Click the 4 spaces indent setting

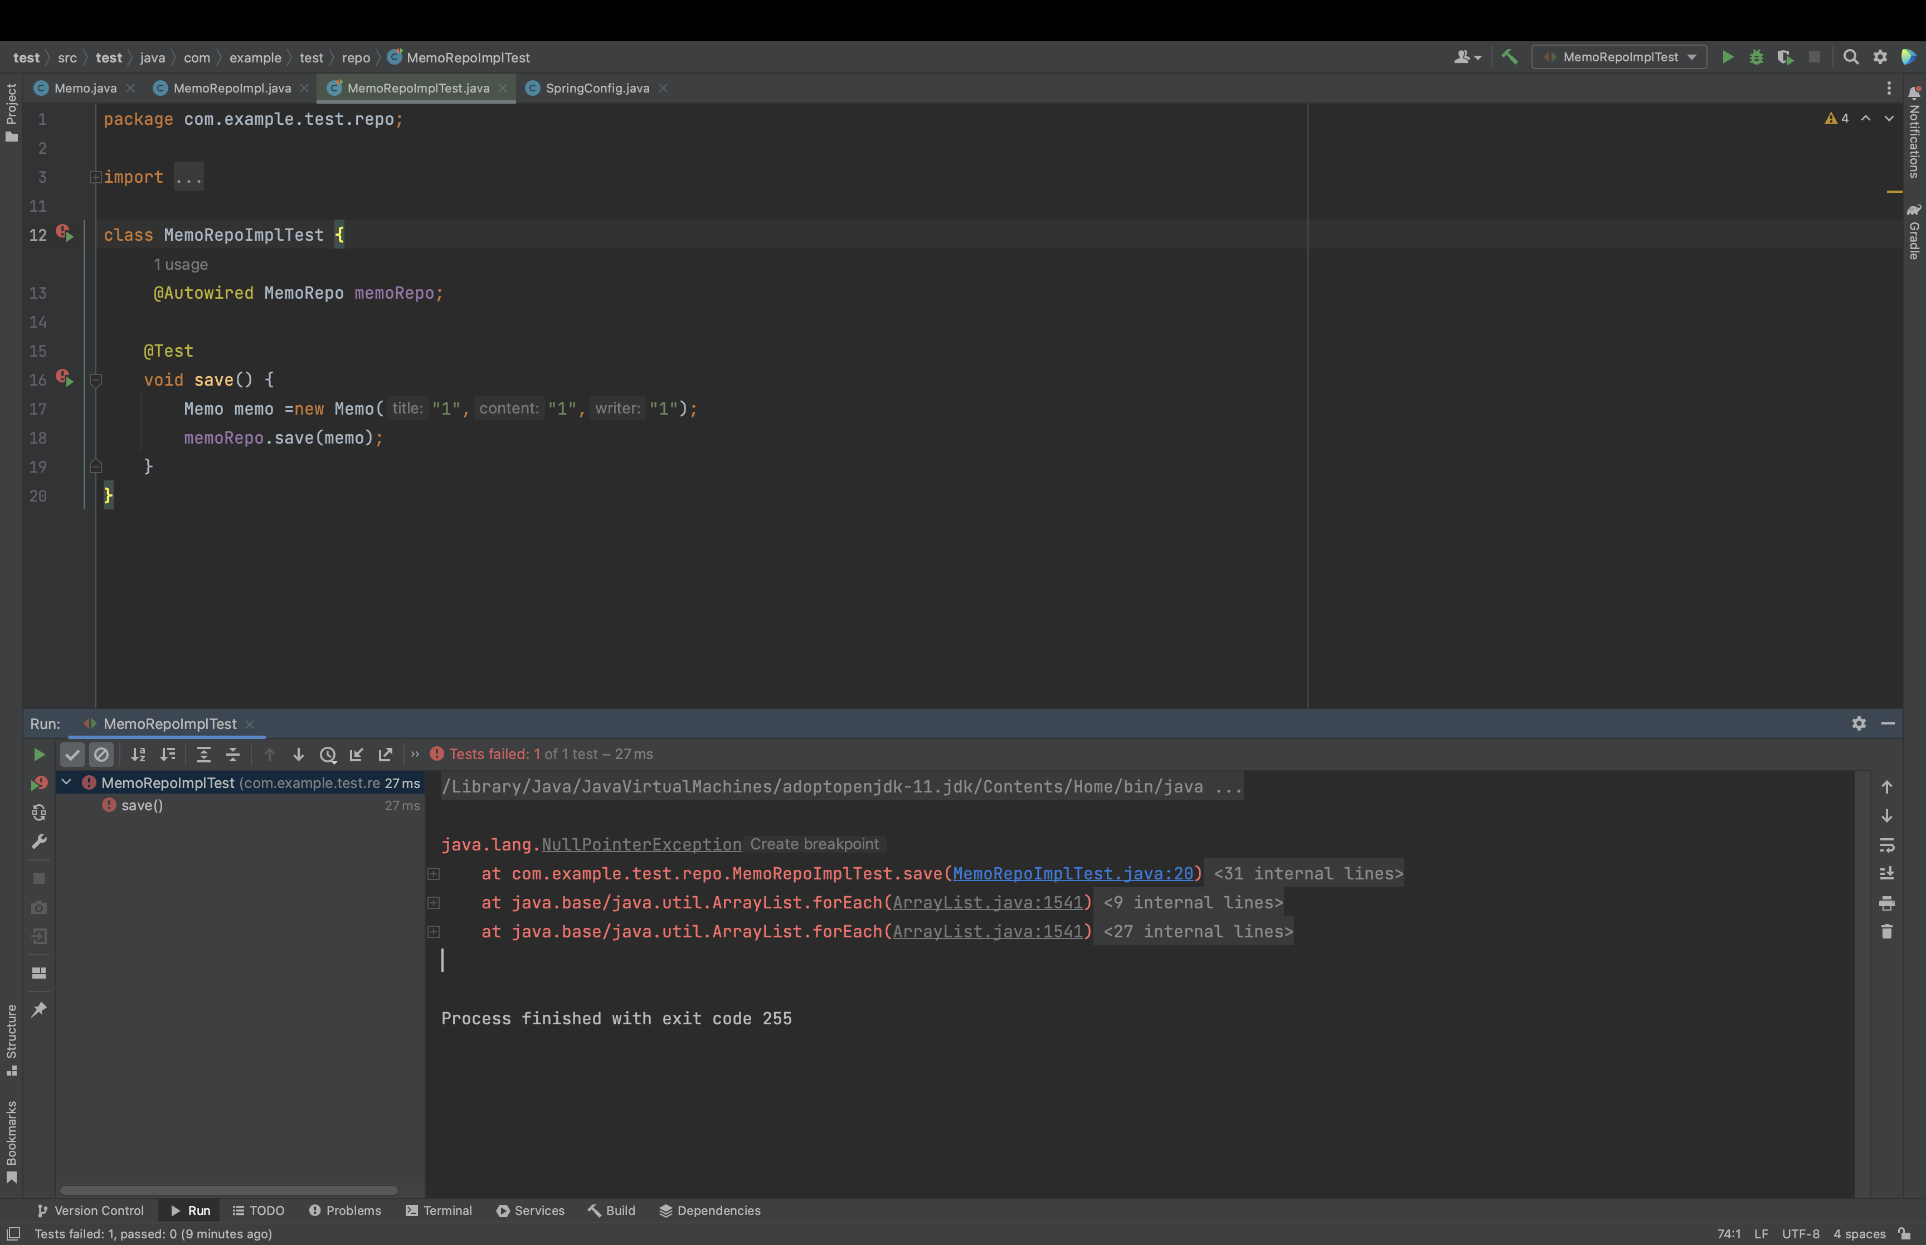1859,1234
